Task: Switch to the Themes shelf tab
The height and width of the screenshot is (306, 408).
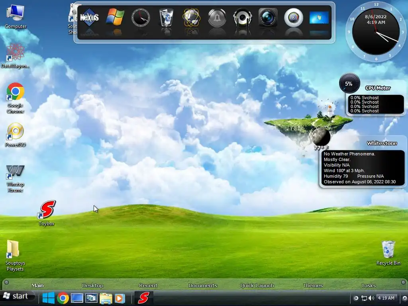Action: (x=313, y=285)
